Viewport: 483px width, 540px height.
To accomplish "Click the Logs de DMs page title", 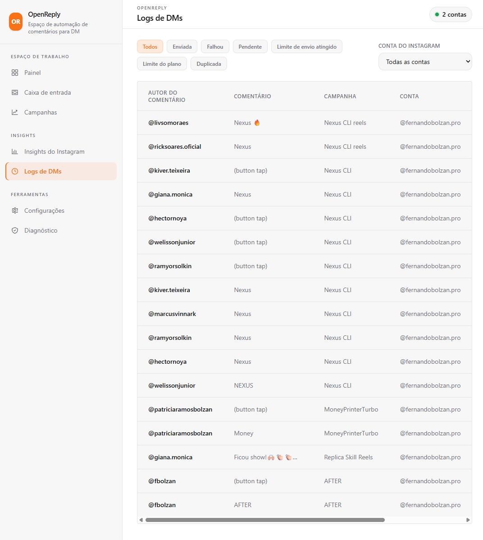I will (160, 18).
